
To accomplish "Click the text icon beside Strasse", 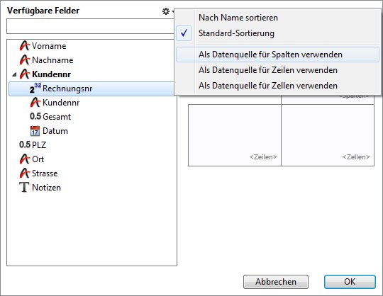I will tap(24, 173).
